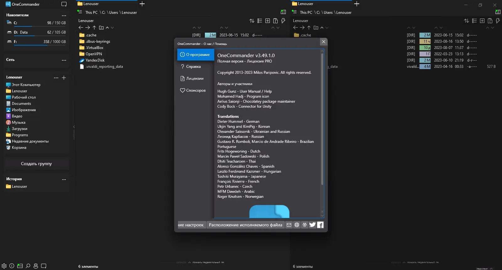Open the Lenouser group options menu
The image size is (502, 270).
pyautogui.click(x=56, y=78)
